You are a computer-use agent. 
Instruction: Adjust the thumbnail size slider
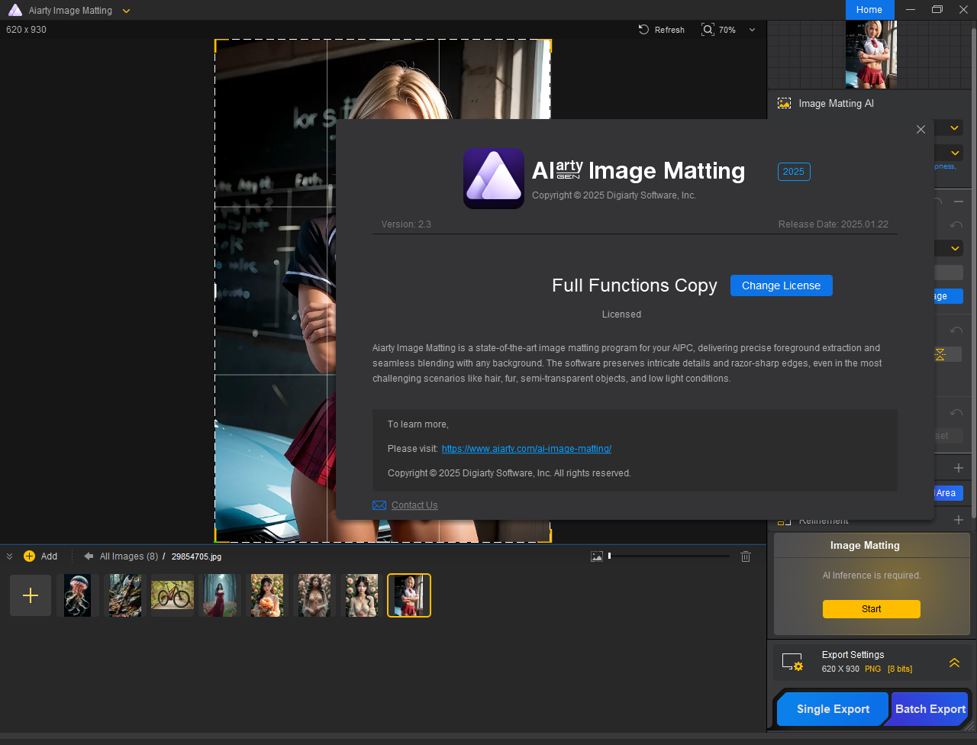669,556
